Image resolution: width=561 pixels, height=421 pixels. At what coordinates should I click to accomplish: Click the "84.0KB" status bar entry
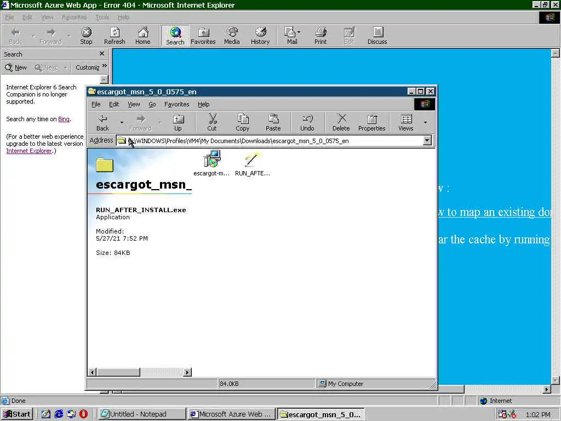point(229,384)
